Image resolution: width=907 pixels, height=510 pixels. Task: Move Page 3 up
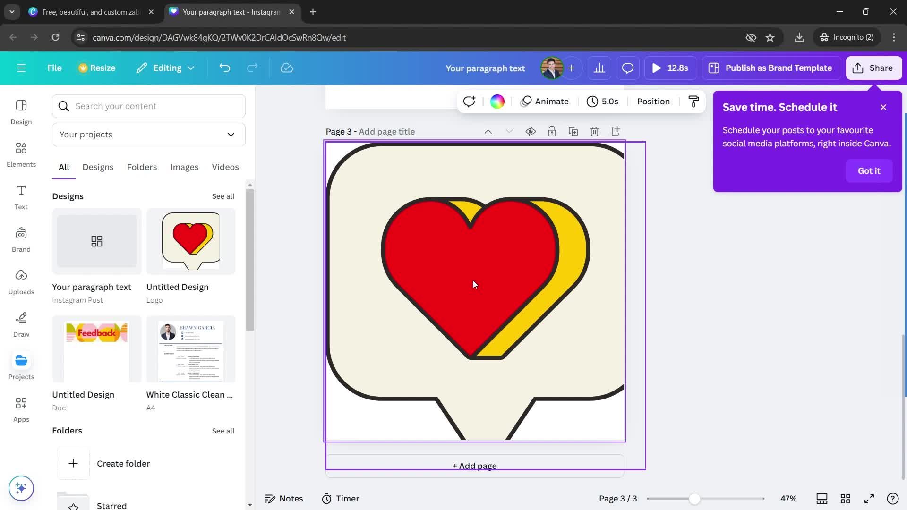pos(488,132)
